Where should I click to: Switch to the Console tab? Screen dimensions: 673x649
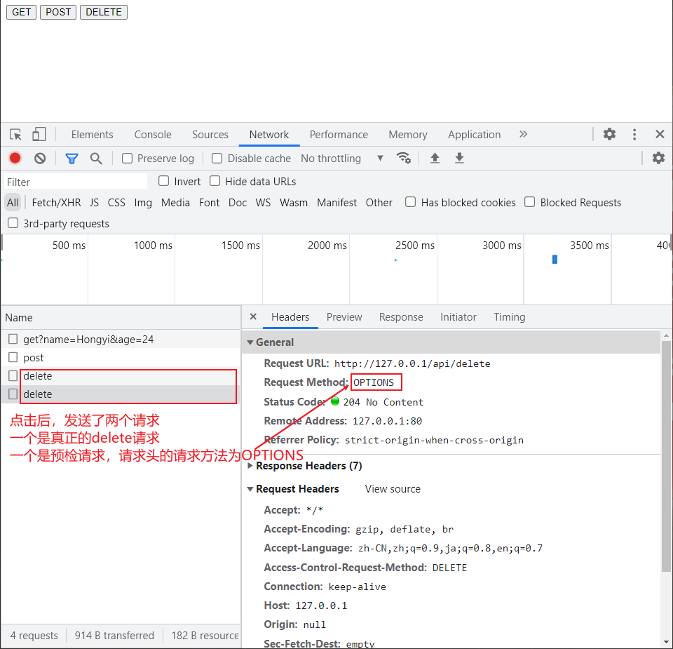coord(153,135)
